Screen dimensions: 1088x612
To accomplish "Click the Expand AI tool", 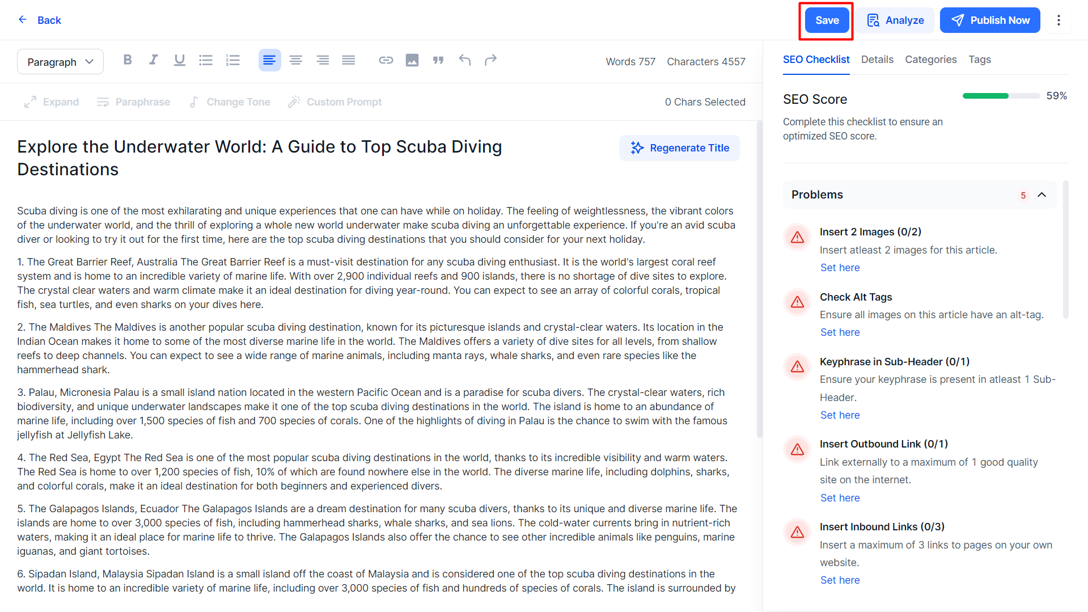I will tap(52, 102).
